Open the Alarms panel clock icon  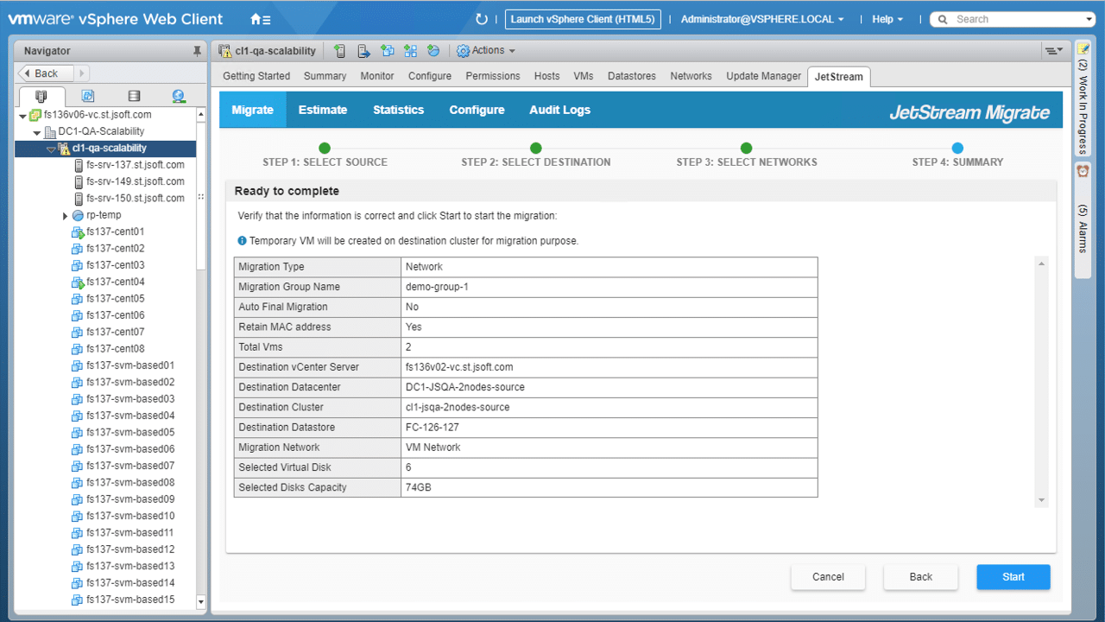pos(1083,171)
